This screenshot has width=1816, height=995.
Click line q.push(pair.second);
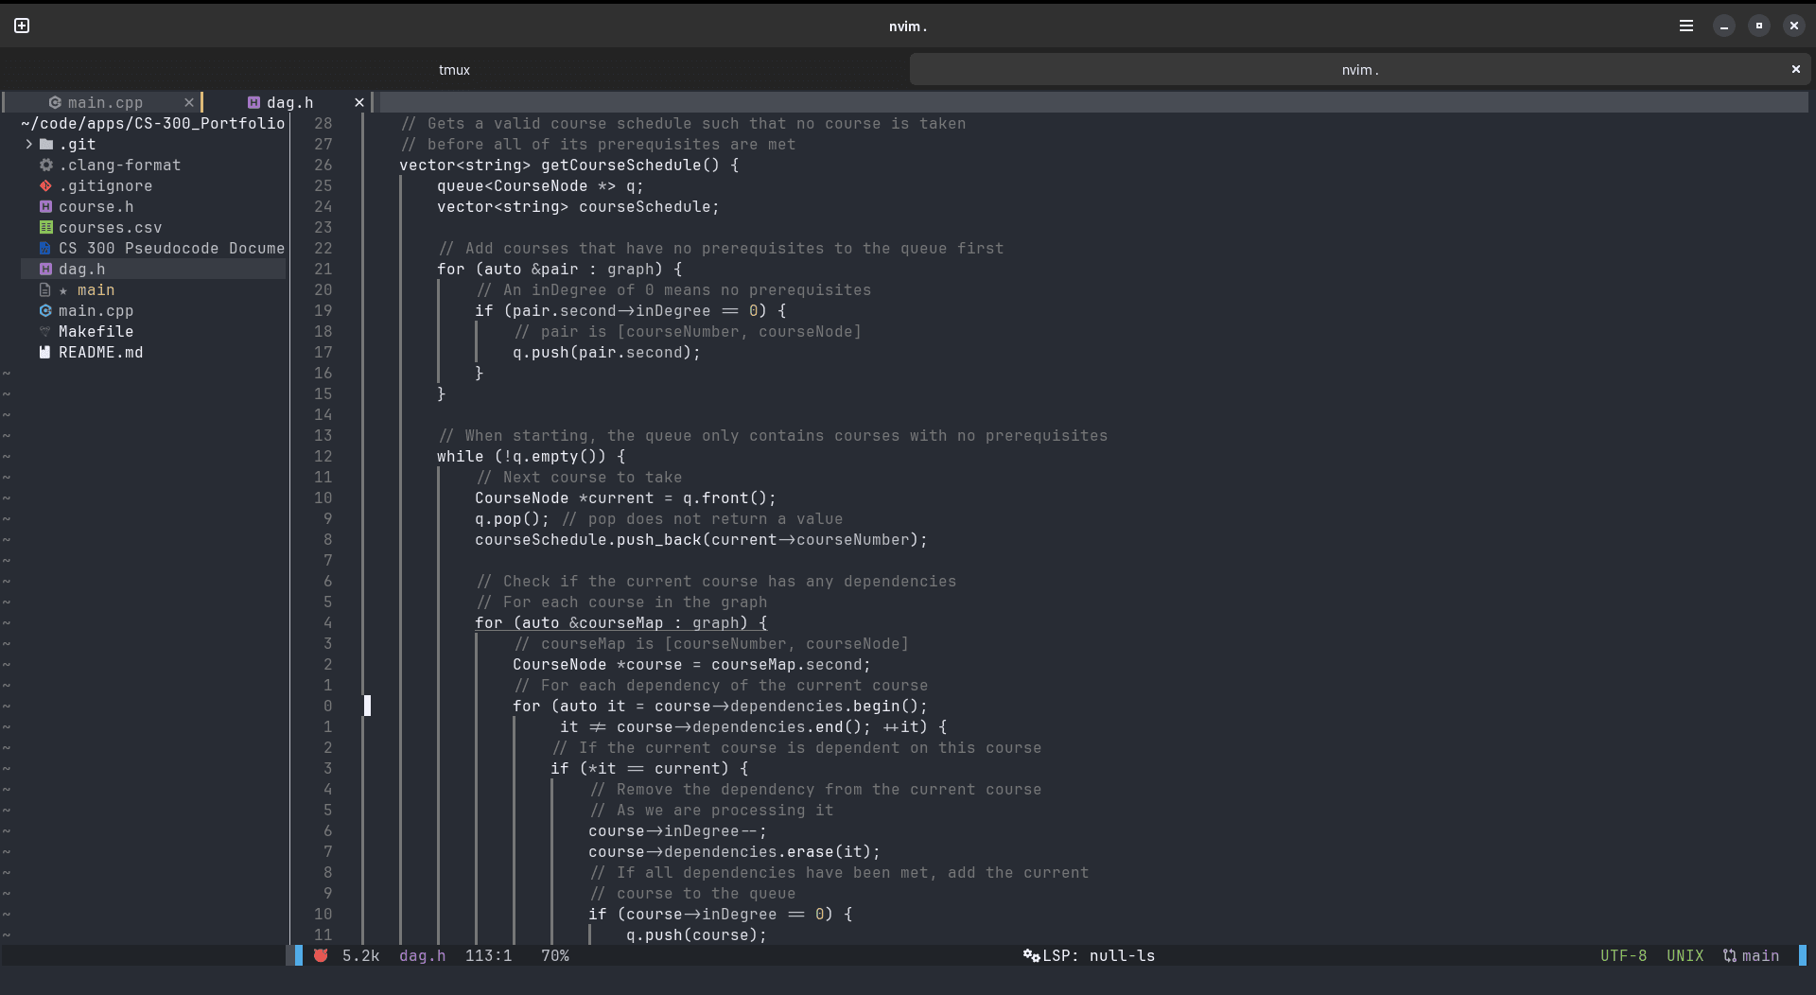pos(606,352)
